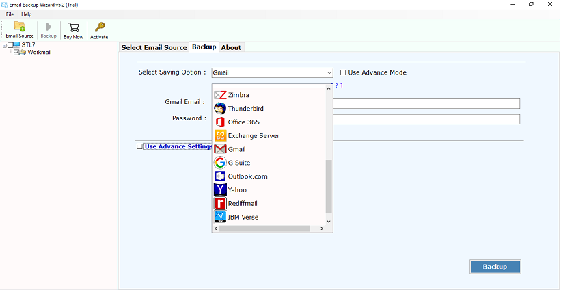The image size is (561, 290).
Task: Click the horizontal scrollbar thumb in list
Action: 264,228
